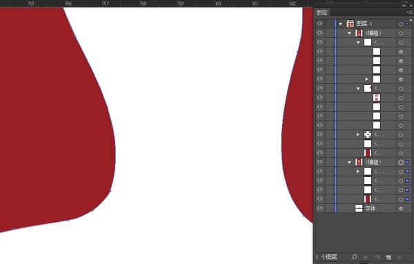Screen dimensions: 414x264
Task: Click the 字体 row thumbnail
Action: tap(359, 208)
